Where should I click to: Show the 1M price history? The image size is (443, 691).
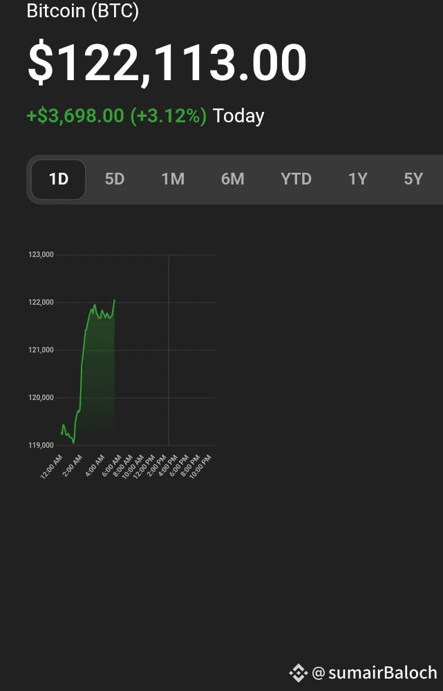pyautogui.click(x=173, y=180)
